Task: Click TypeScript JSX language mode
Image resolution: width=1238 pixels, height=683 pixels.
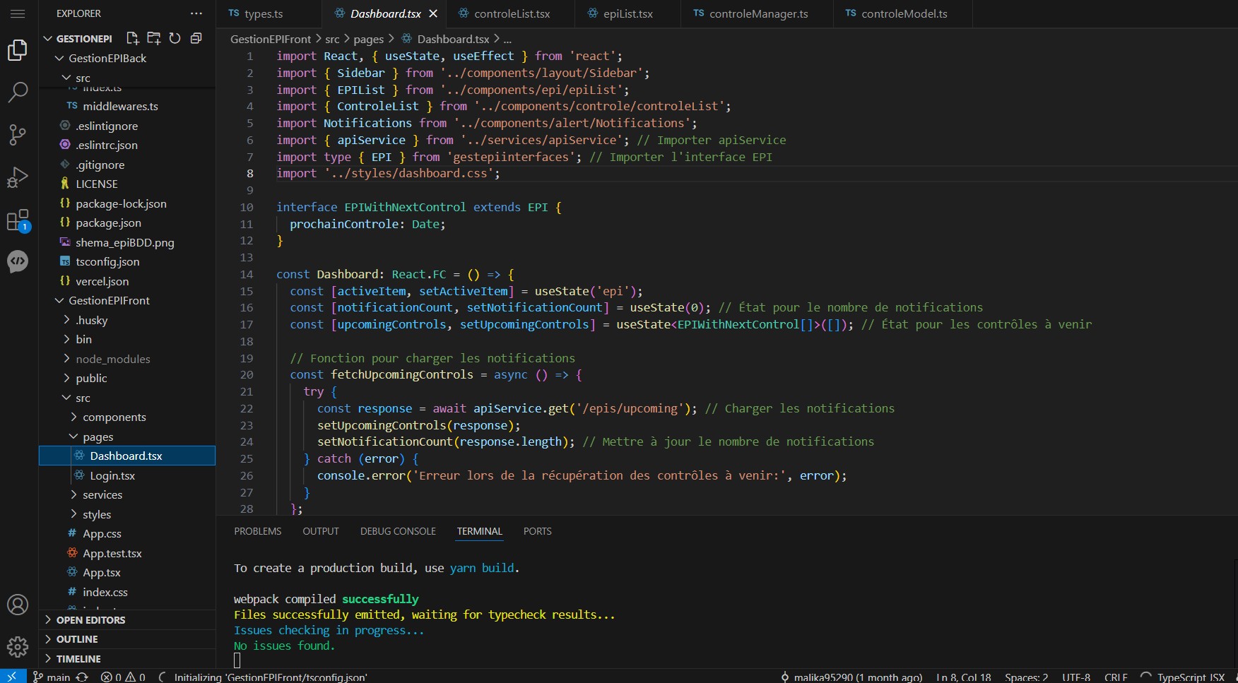Action: coord(1190,677)
